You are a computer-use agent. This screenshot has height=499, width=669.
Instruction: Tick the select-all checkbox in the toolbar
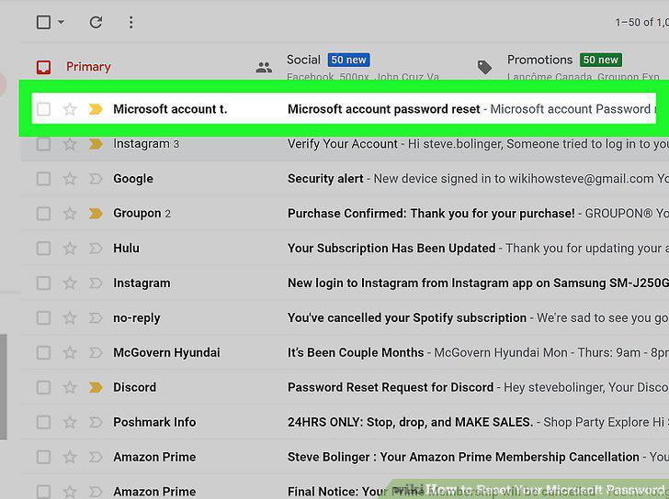[x=43, y=22]
